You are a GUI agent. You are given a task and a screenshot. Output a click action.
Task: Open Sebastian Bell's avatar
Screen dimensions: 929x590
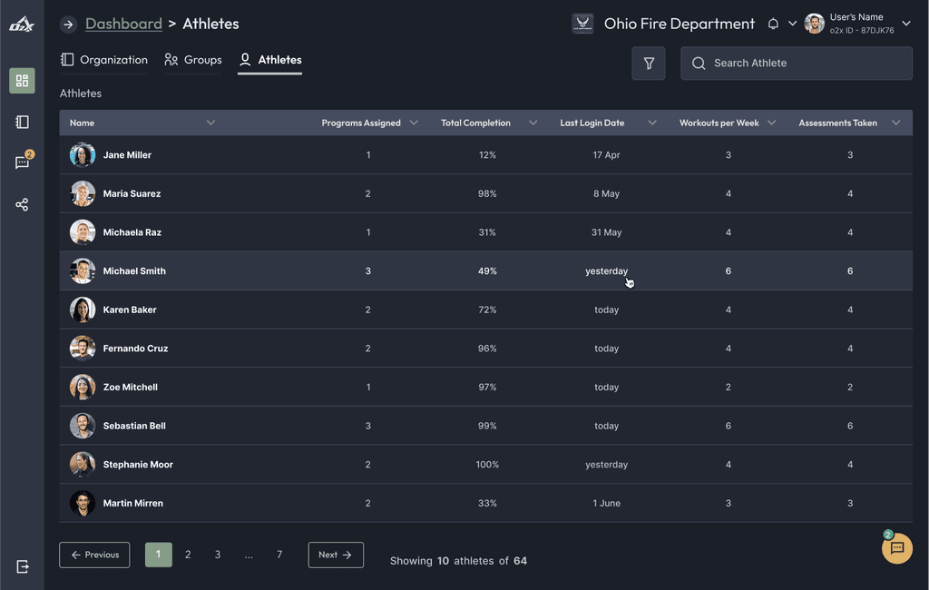point(83,426)
